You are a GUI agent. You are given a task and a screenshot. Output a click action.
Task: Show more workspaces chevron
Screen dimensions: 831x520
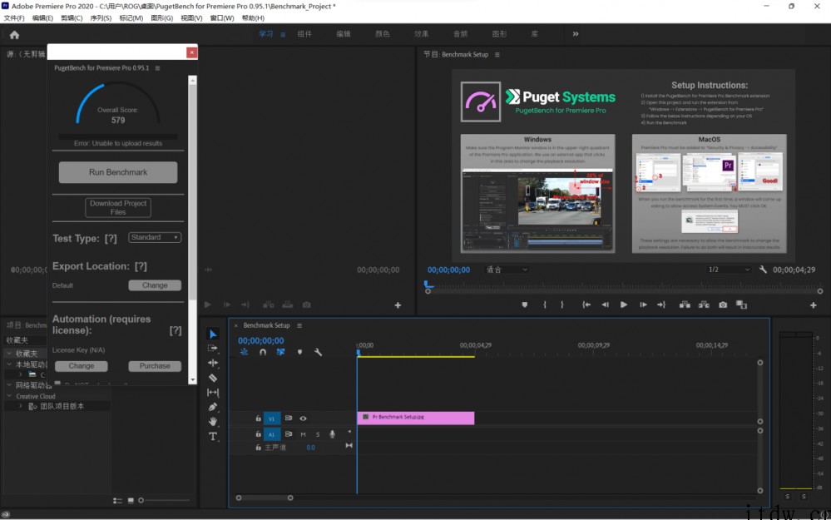[576, 34]
